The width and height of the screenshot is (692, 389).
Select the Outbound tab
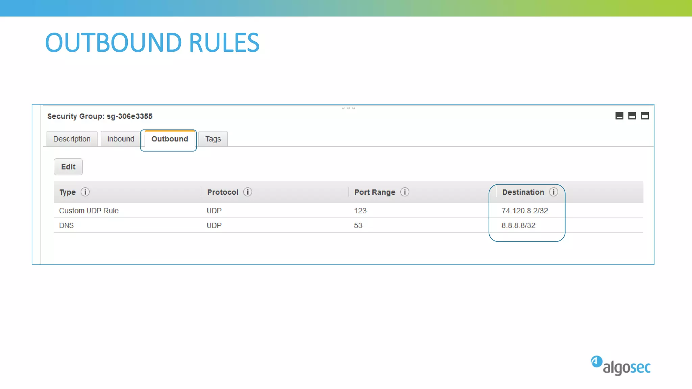tap(170, 139)
